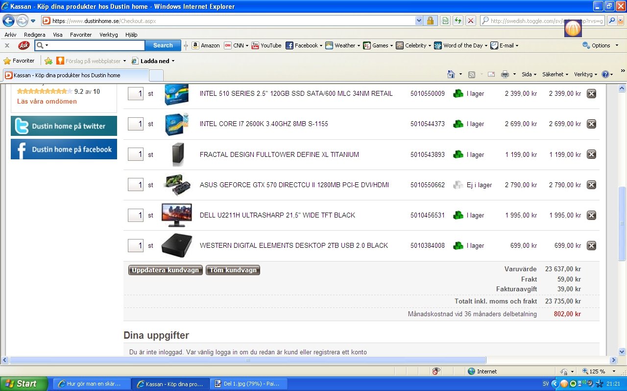Open the address bar URL history dropdown
Image resolution: width=627 pixels, height=391 pixels.
(419, 21)
